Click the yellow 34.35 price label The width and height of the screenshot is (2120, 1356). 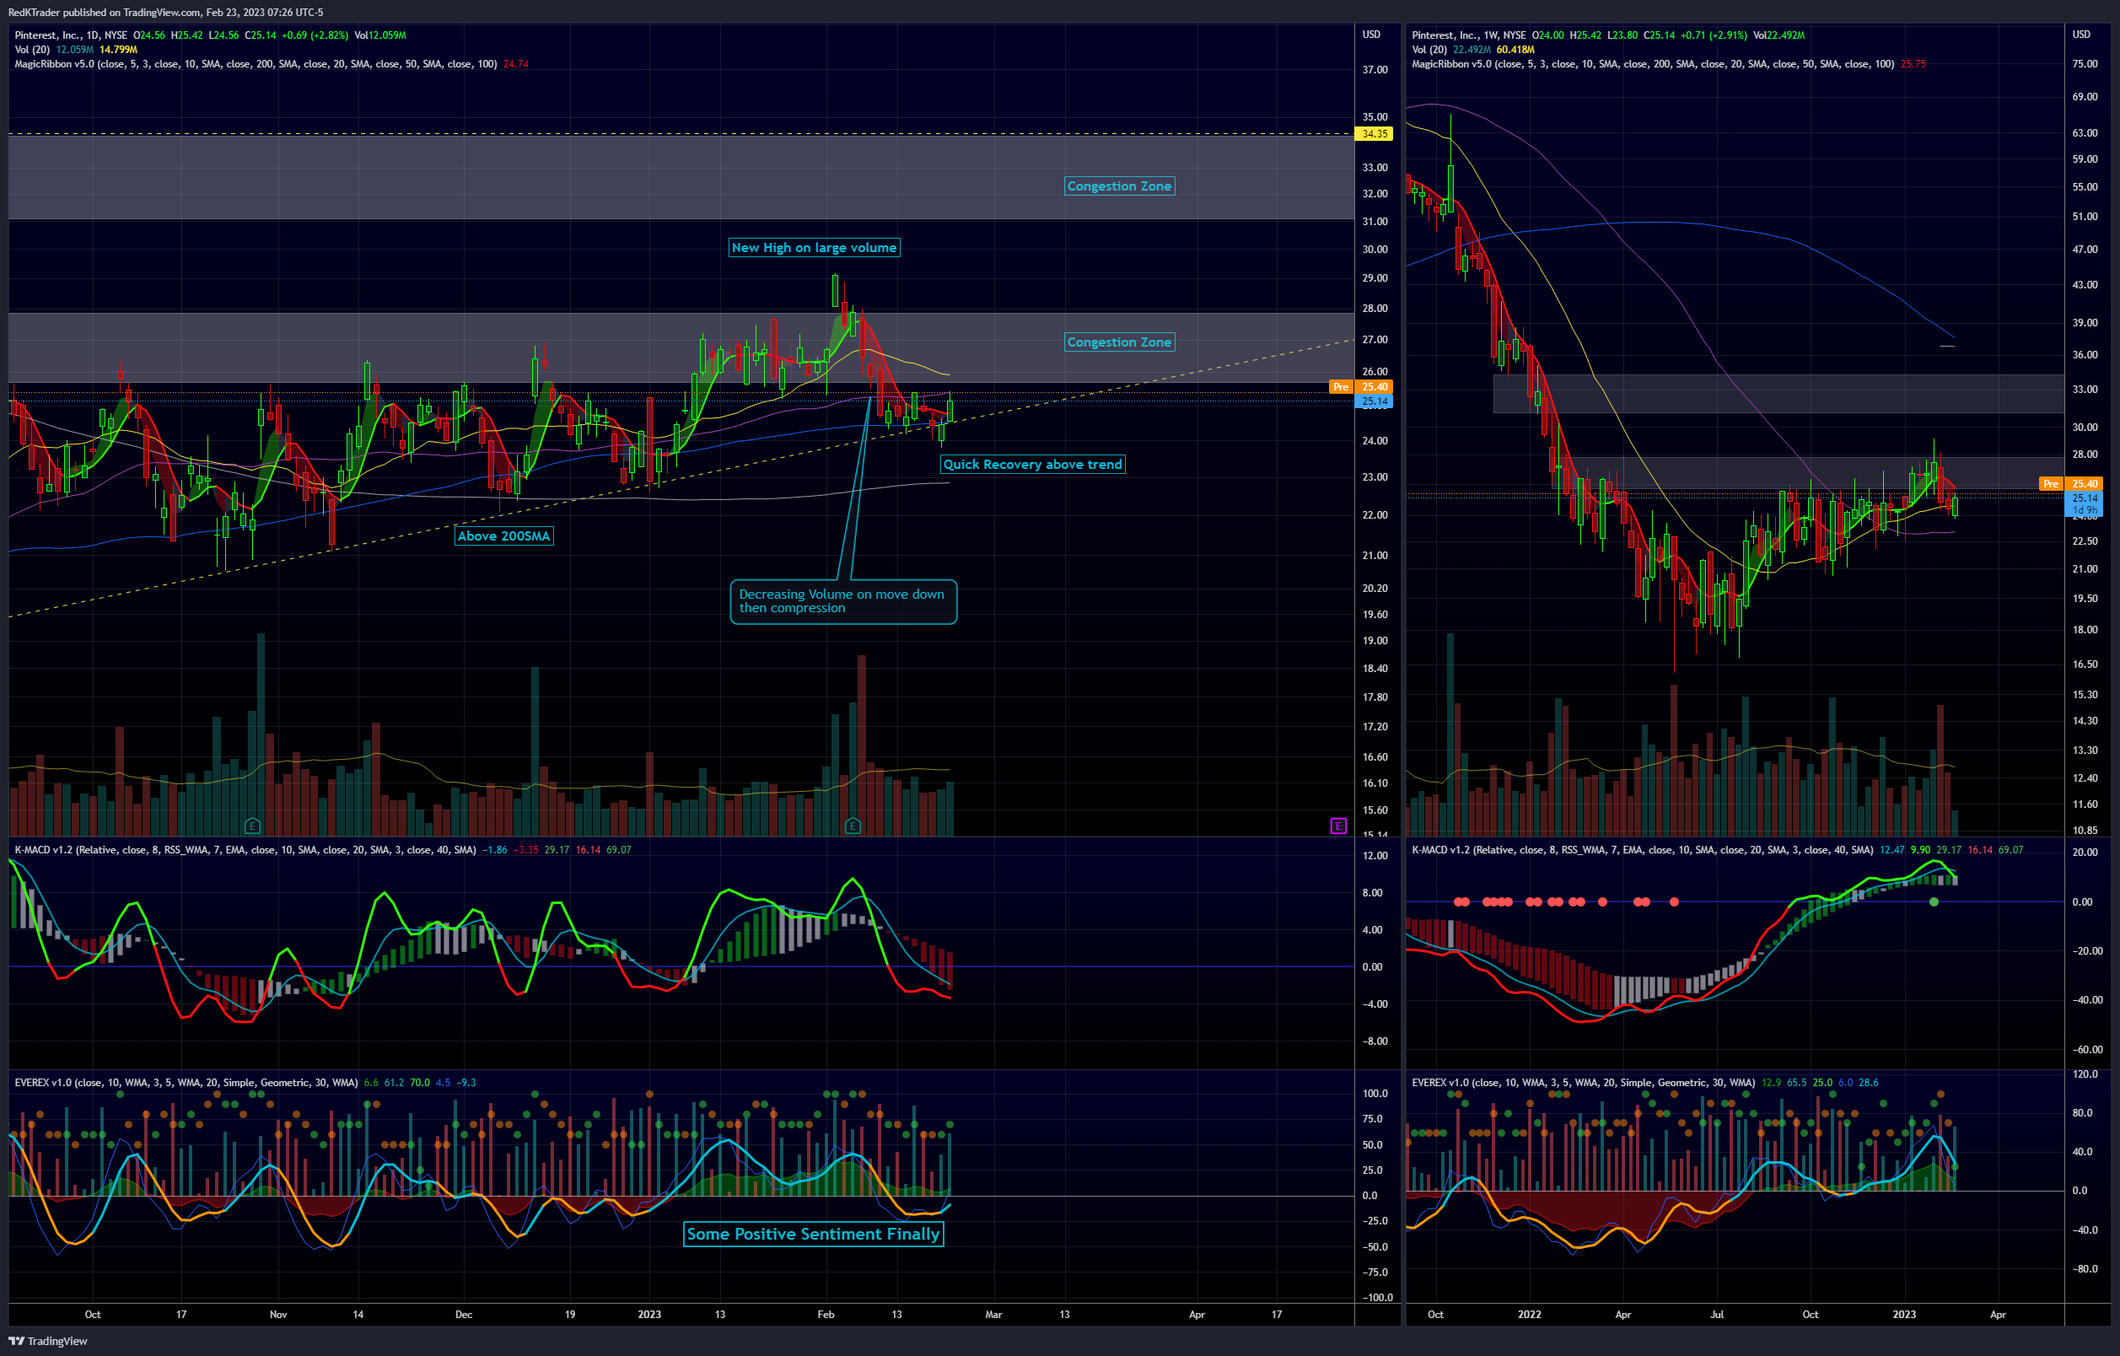[1375, 134]
